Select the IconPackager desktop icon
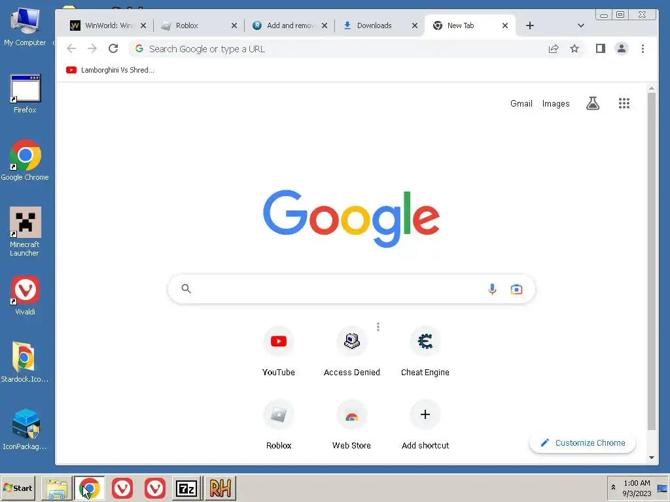Screen dimensions: 670x502 (x=25, y=429)
